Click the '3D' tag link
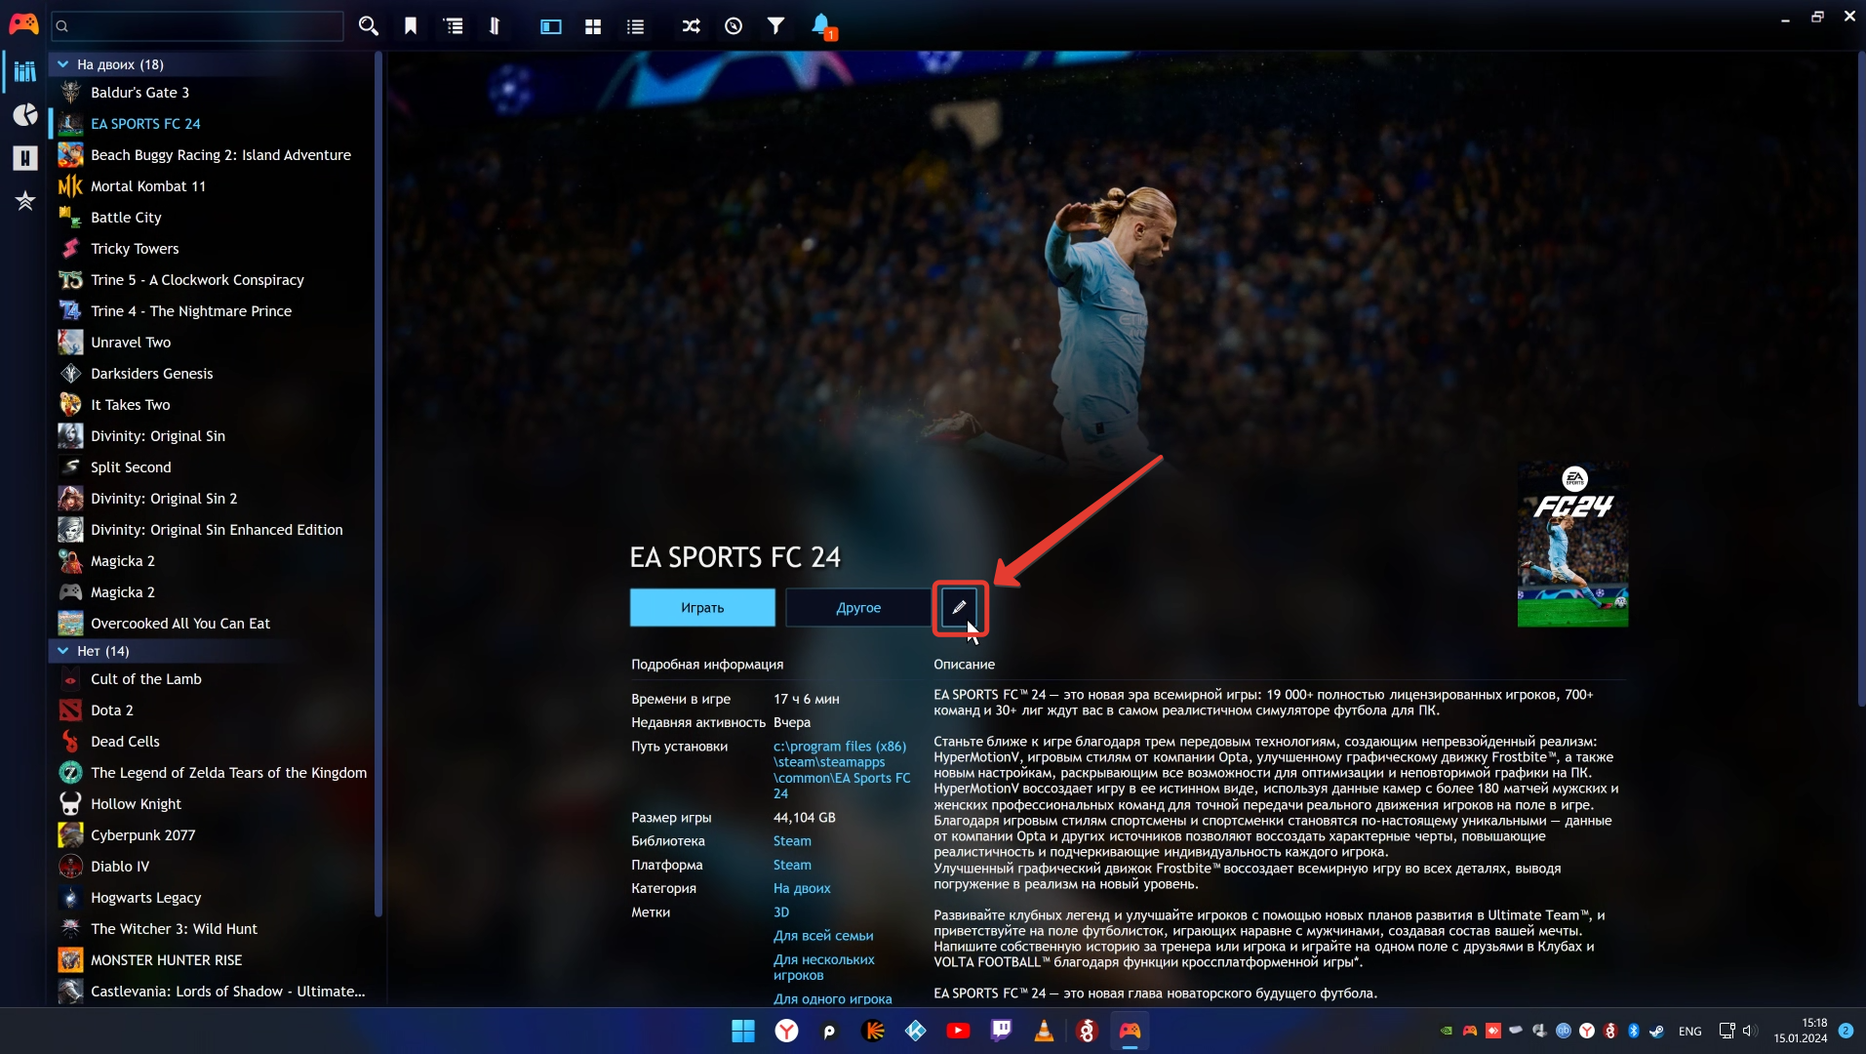This screenshot has width=1866, height=1054. pos(781,912)
